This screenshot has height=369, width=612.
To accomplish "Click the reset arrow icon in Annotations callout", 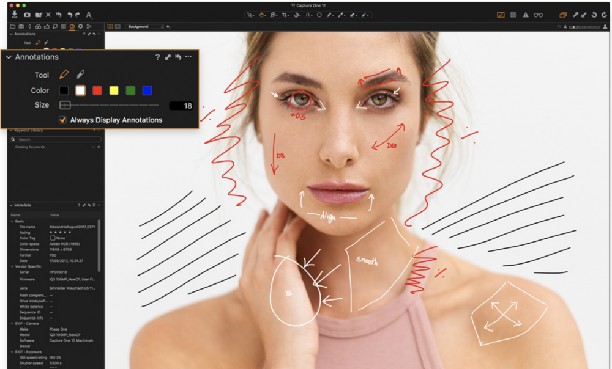I will pos(178,57).
